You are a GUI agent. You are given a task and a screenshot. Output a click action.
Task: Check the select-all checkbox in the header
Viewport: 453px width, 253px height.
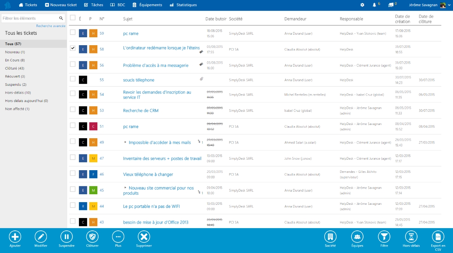72,17
